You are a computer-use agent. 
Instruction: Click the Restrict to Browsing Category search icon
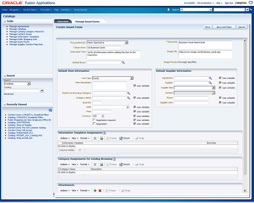coord(129,93)
